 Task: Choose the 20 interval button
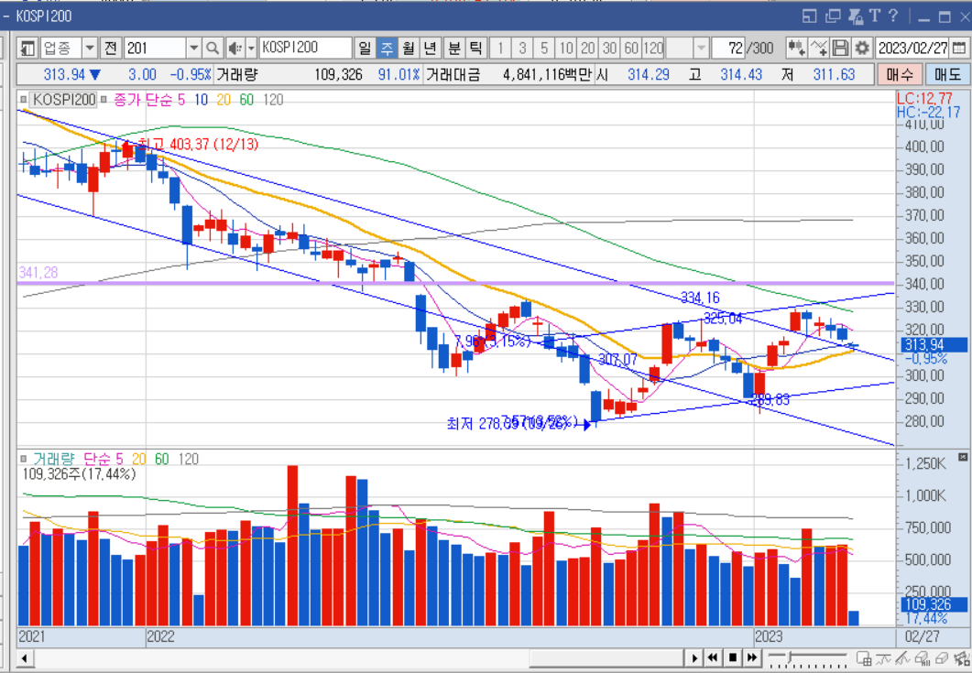pyautogui.click(x=587, y=48)
